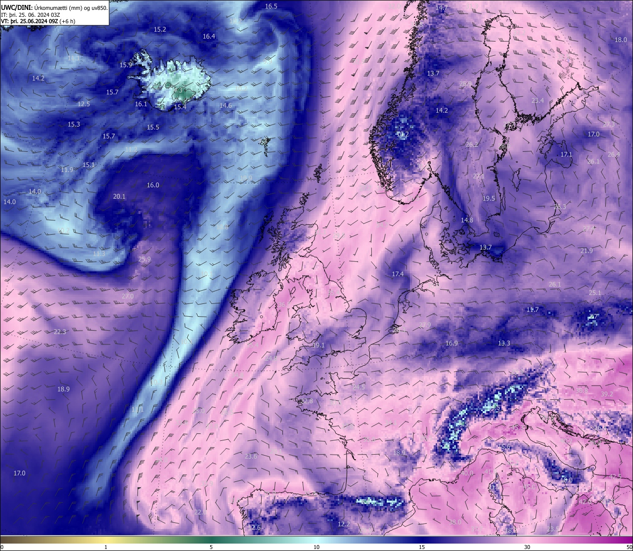Image resolution: width=633 pixels, height=551 pixels.
Task: Click the 19.1 label over southern England
Action: click(x=318, y=346)
